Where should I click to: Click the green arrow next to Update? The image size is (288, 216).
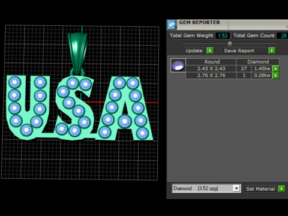click(x=210, y=50)
